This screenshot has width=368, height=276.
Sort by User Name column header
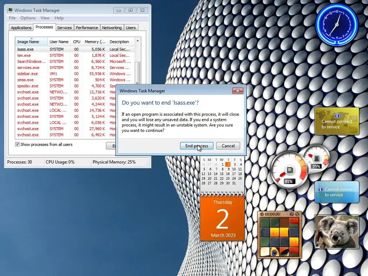(x=59, y=42)
